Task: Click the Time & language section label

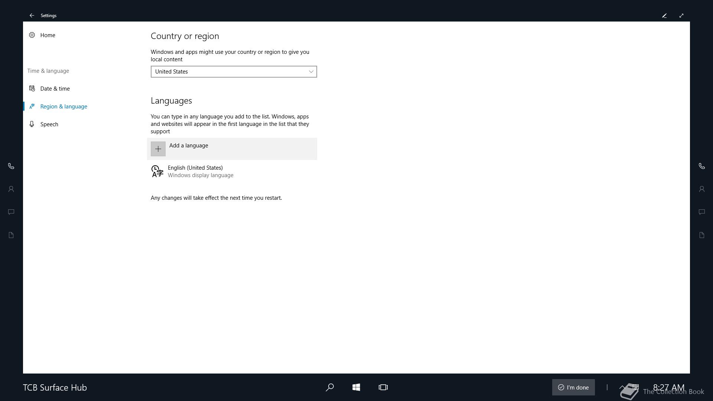Action: 48,71
